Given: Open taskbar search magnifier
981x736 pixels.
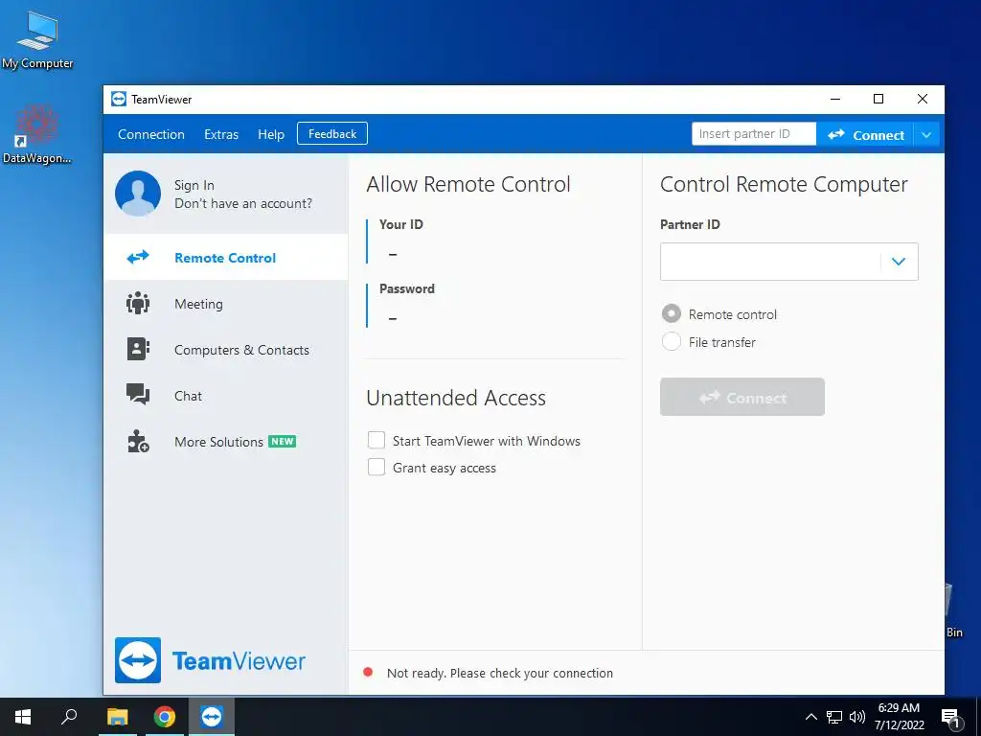Looking at the screenshot, I should point(69,717).
